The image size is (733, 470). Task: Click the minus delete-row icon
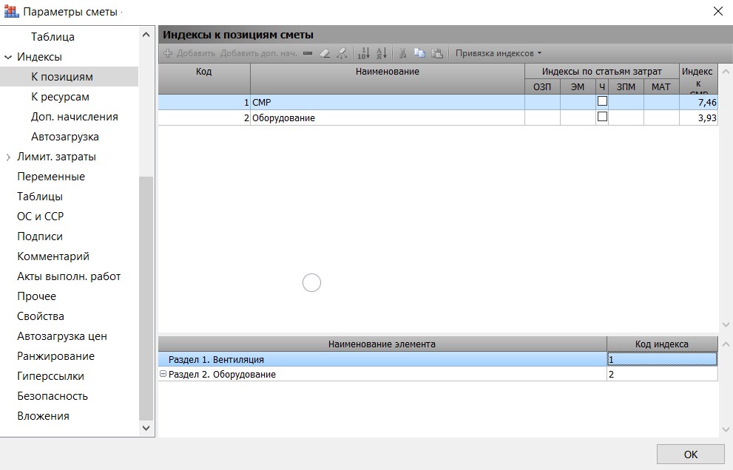[x=307, y=53]
